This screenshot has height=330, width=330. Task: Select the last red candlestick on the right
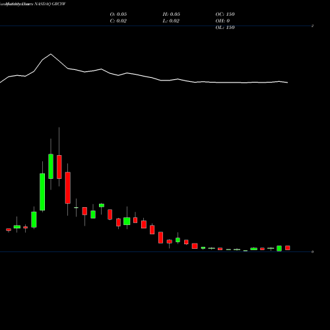tap(288, 248)
